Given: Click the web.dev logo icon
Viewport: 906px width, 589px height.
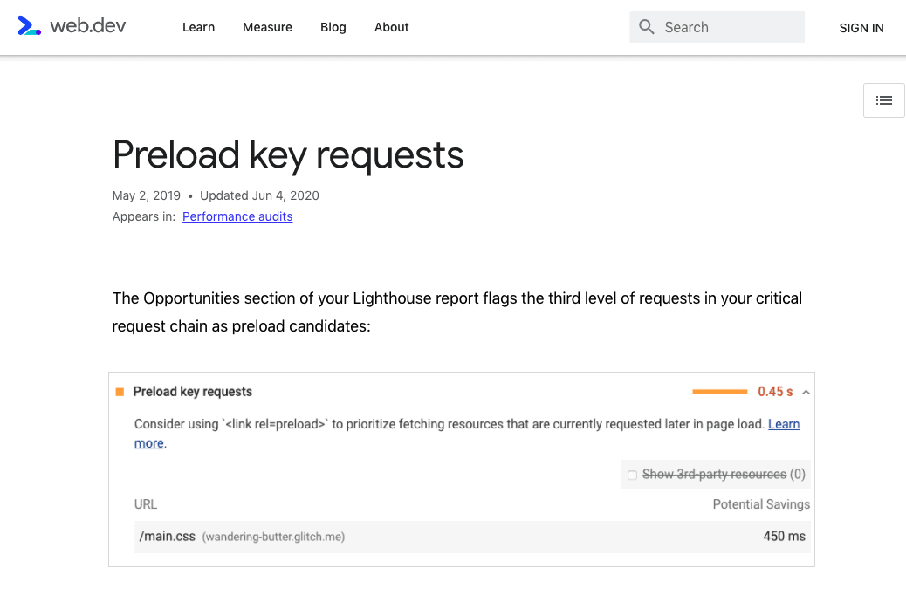Looking at the screenshot, I should pos(29,26).
